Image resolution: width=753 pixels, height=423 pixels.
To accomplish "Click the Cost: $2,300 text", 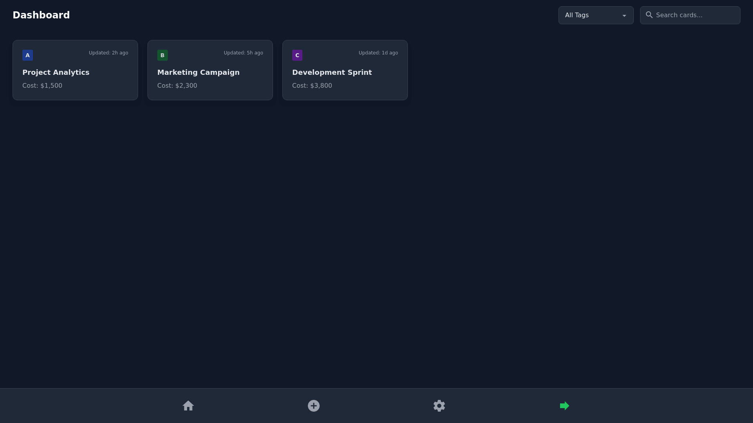I will (177, 86).
